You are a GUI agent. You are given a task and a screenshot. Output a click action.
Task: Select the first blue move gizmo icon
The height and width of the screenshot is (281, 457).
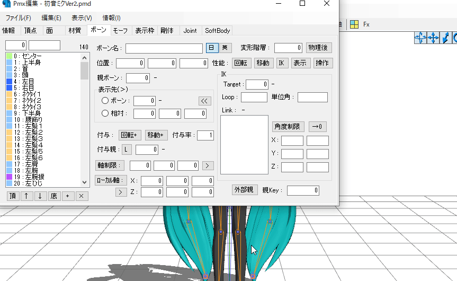pyautogui.click(x=420, y=38)
